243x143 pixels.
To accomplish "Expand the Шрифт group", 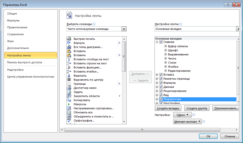I will (x=165, y=50).
